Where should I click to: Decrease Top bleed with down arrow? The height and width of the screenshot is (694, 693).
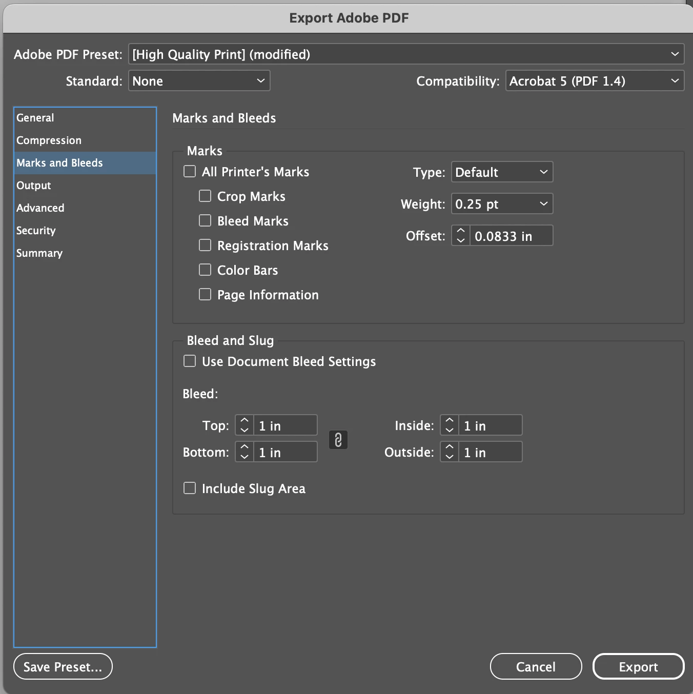(x=244, y=430)
